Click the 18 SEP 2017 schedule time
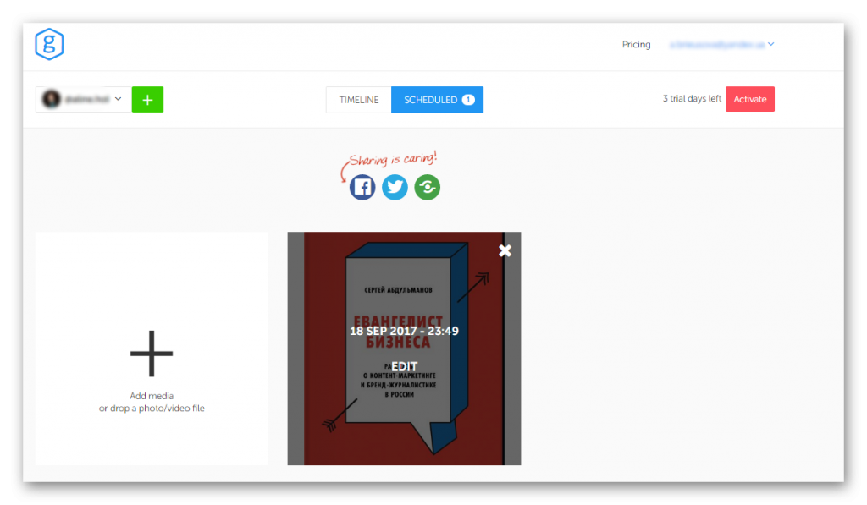Viewport: 867px width, 505px height. [x=404, y=331]
